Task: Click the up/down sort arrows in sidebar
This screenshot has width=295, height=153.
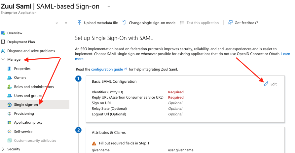Action: (x=56, y=23)
